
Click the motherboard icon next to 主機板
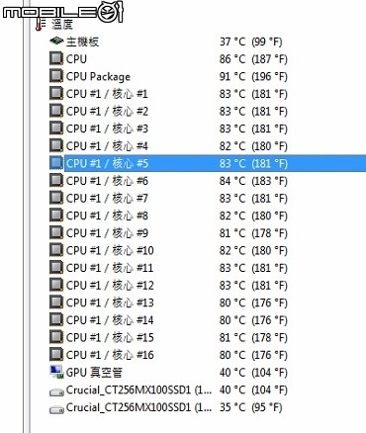[56, 42]
